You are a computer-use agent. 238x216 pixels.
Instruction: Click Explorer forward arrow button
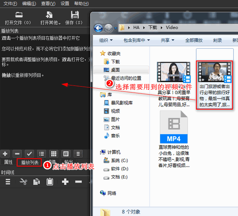coord(108,28)
